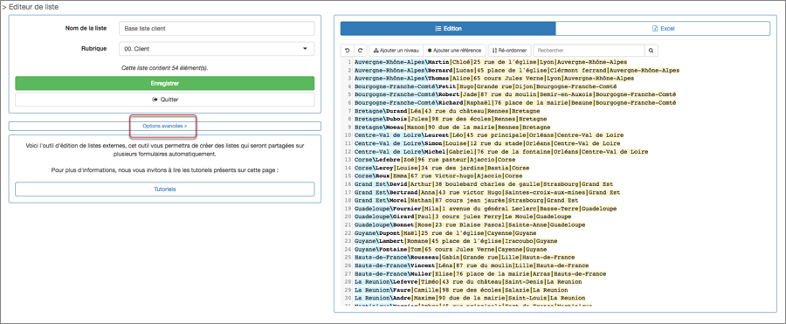Viewport: 786px width, 324px height.
Task: Open the Rubrique dropdown '00. Client'
Action: coord(217,49)
